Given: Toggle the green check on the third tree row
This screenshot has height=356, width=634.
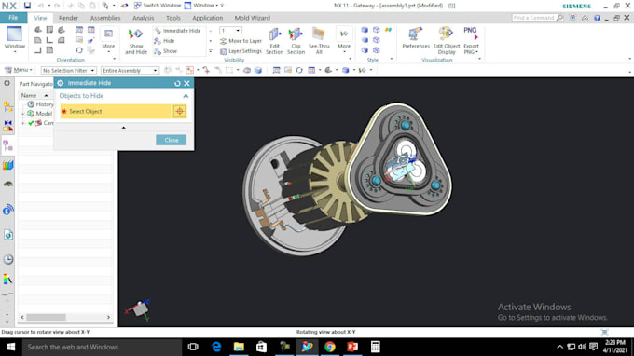Looking at the screenshot, I should 31,123.
